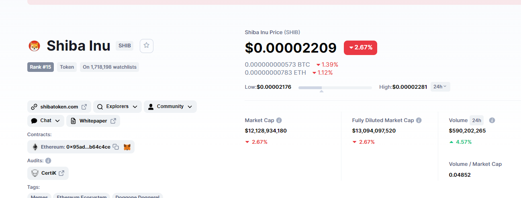Click the Rank #15 badge

point(41,67)
